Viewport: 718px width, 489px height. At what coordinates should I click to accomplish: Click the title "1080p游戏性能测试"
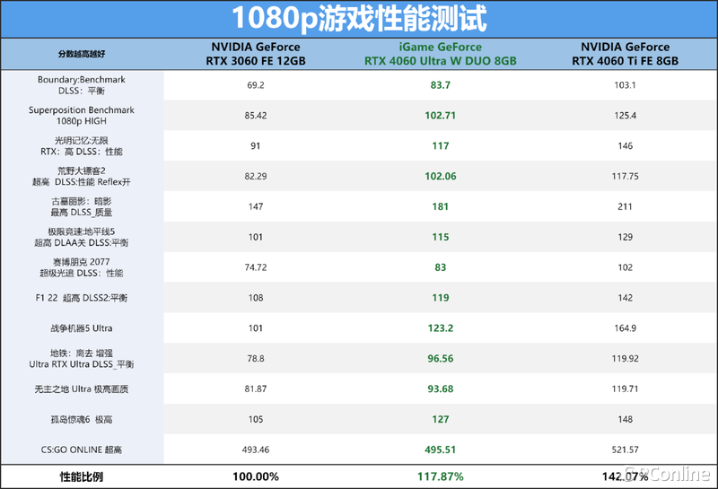point(359,19)
